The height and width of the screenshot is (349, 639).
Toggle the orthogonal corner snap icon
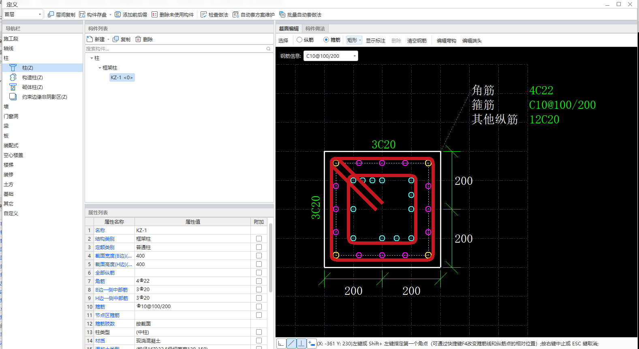[281, 343]
